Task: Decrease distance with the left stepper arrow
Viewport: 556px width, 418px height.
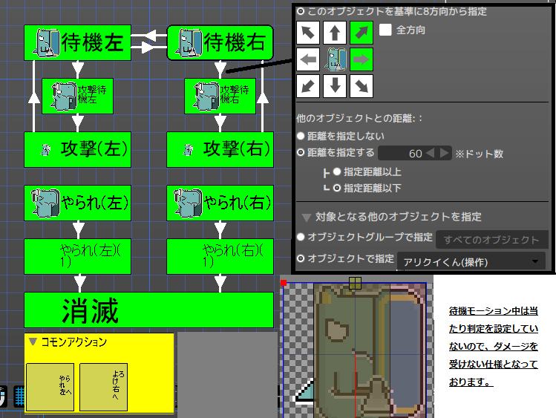Action: 430,153
